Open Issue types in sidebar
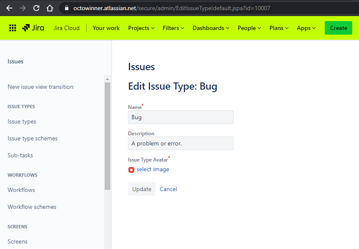Viewport: 359px width, 249px height. (x=22, y=122)
